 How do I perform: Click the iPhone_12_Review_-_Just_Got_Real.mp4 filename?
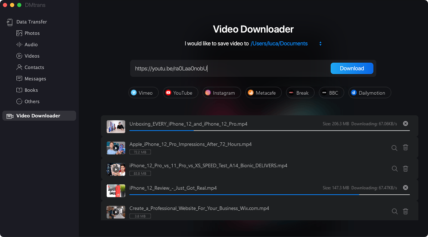pos(173,188)
